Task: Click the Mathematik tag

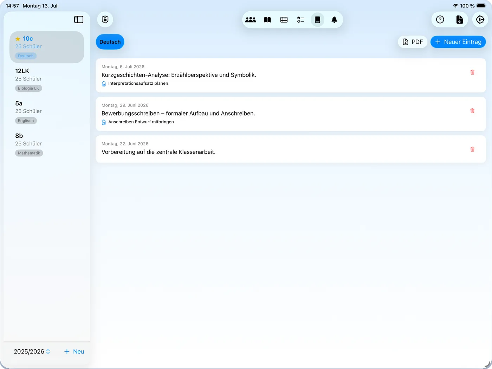Action: (x=29, y=153)
